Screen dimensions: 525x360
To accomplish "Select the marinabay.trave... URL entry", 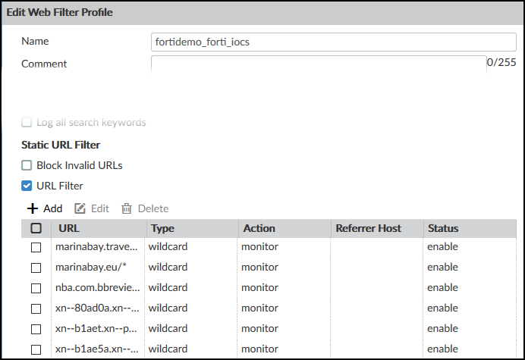I will pos(96,246).
